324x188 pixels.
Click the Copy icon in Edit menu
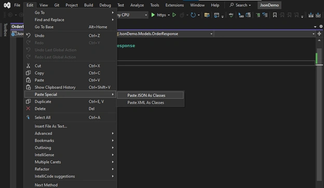point(29,73)
